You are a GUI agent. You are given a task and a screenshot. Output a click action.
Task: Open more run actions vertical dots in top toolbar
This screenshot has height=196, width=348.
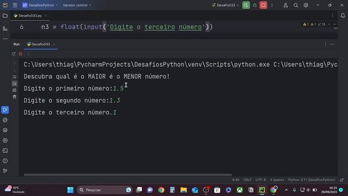272,5
